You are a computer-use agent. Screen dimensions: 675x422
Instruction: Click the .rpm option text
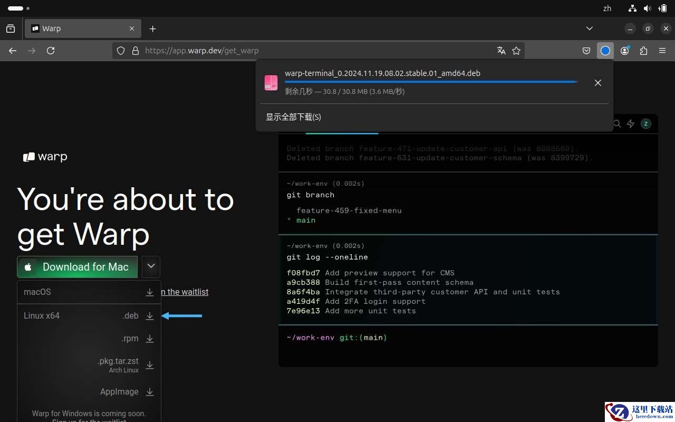(x=130, y=339)
